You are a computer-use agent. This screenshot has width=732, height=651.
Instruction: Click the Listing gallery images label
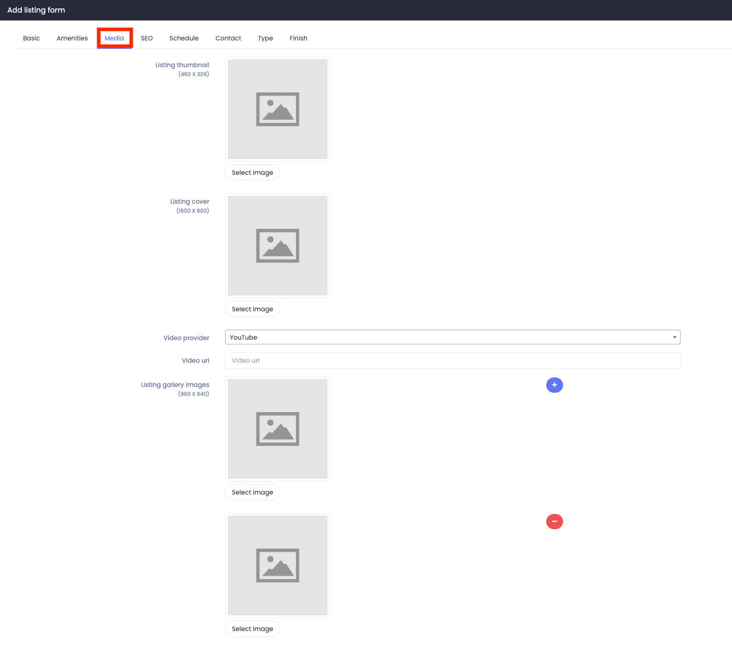pos(175,385)
